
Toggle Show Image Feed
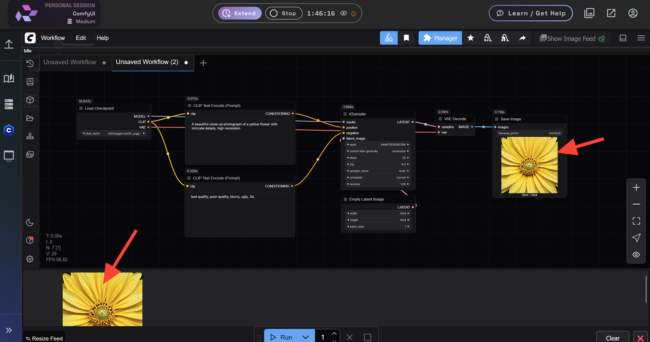tap(572, 38)
